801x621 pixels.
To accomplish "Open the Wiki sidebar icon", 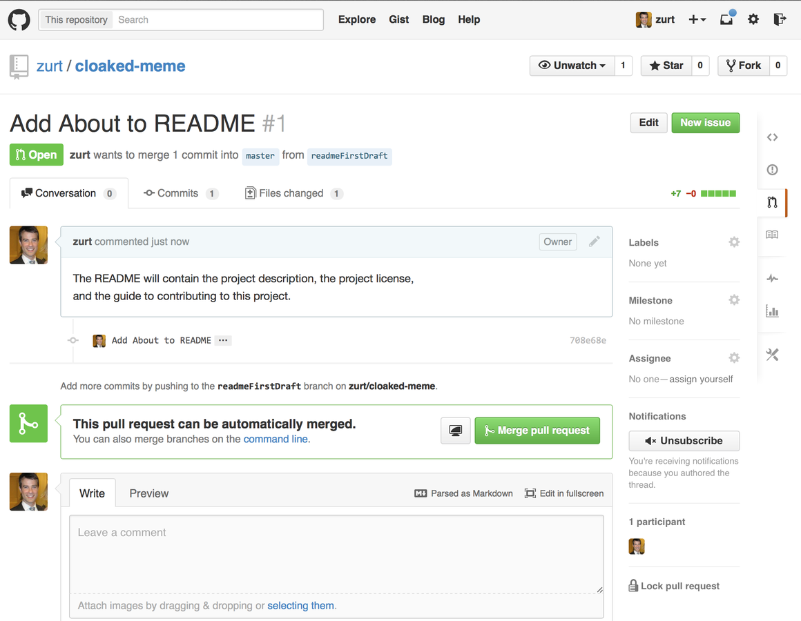I will click(x=772, y=235).
